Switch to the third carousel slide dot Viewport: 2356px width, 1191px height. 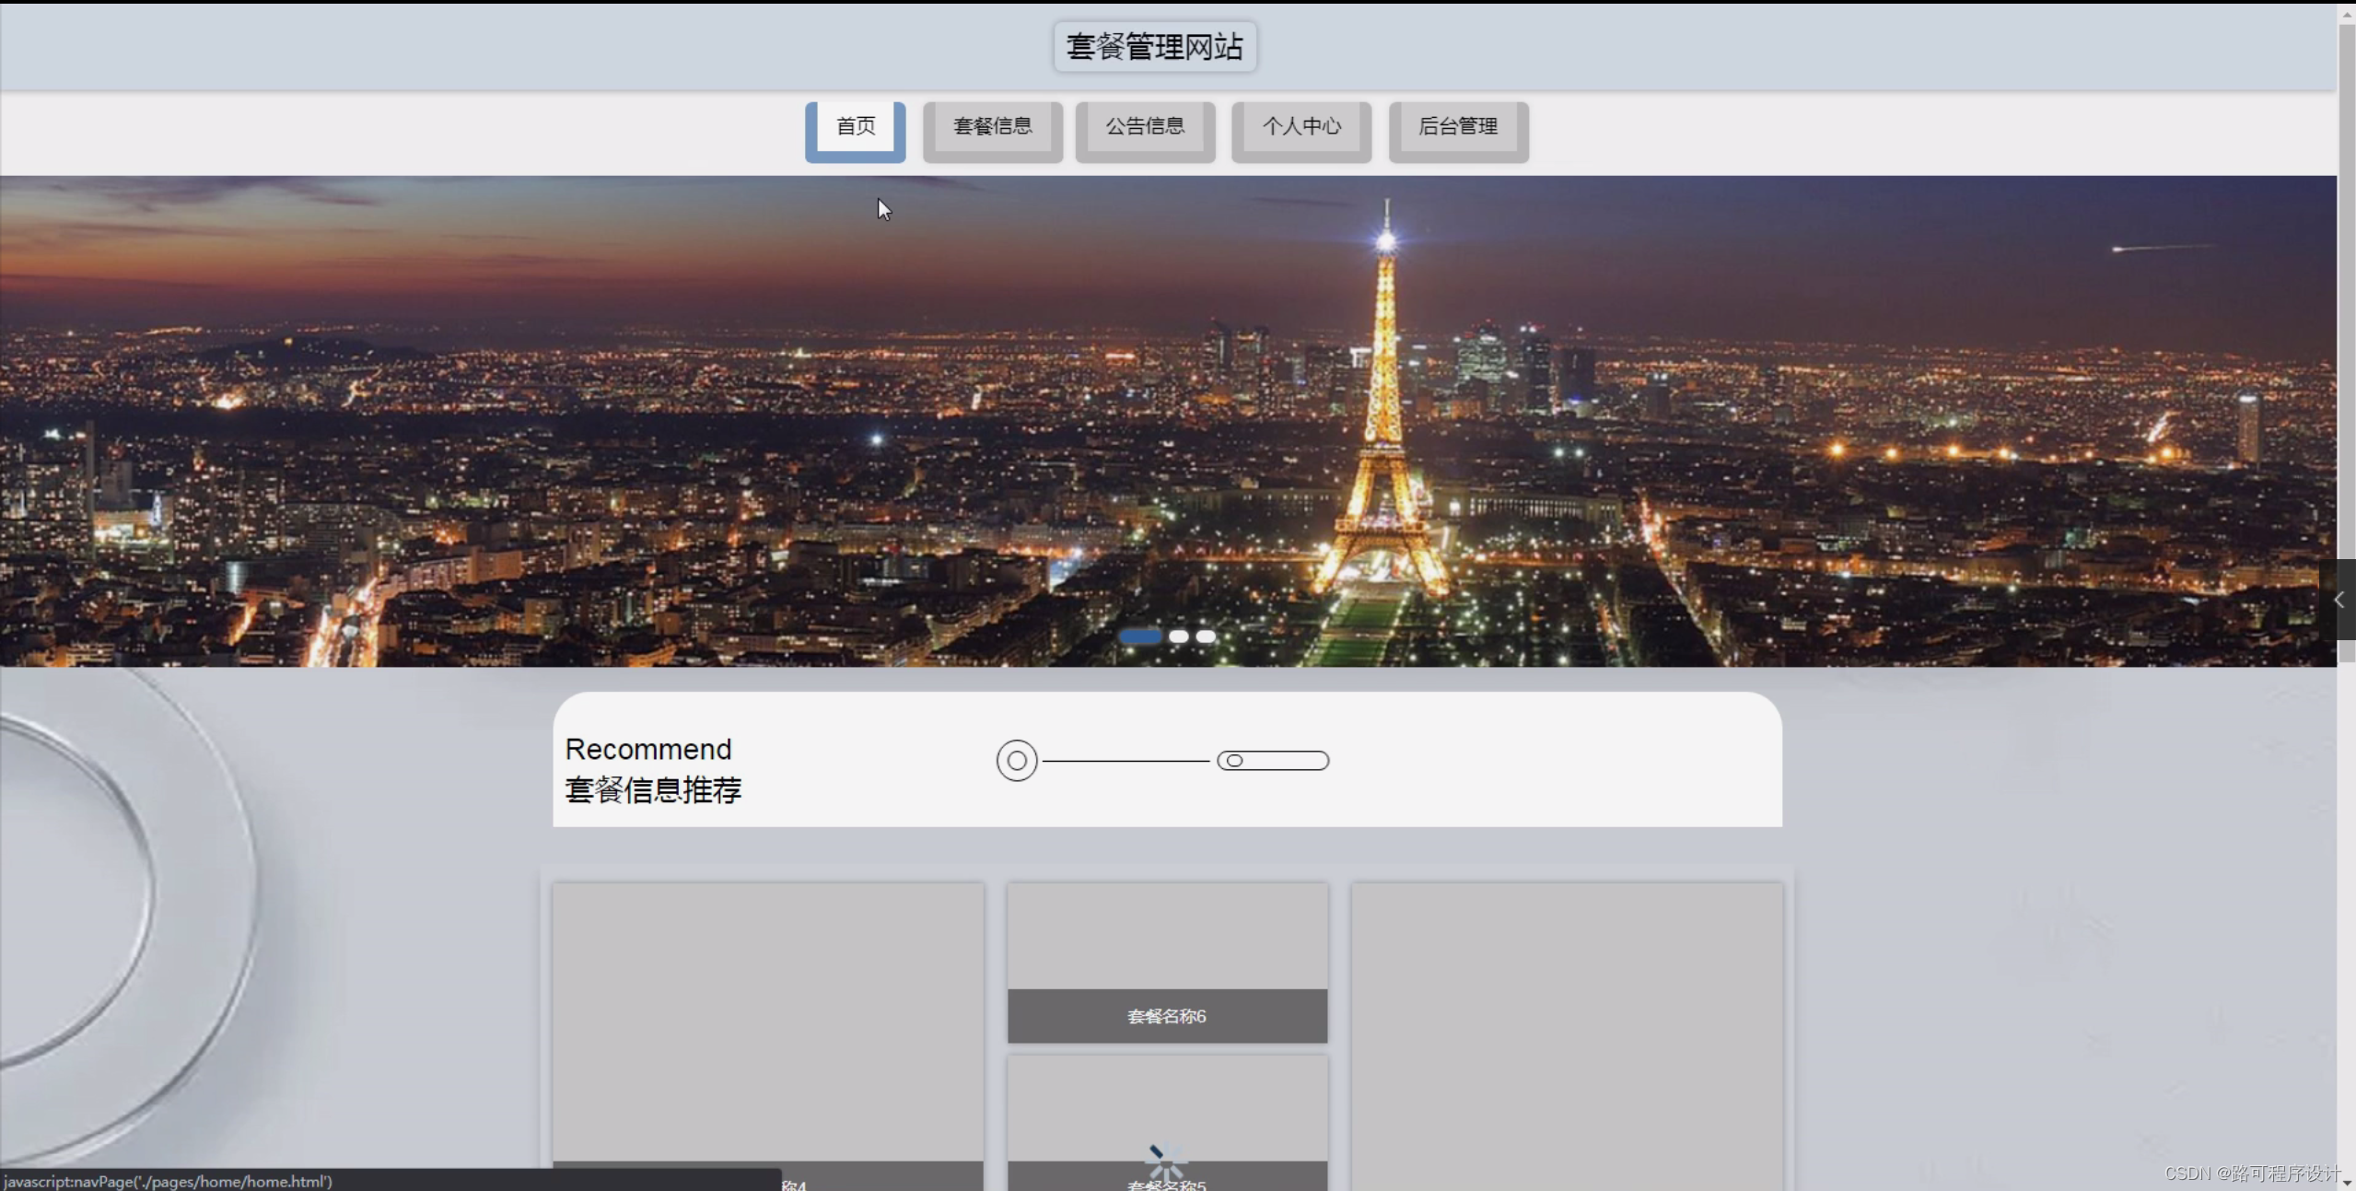click(x=1206, y=636)
